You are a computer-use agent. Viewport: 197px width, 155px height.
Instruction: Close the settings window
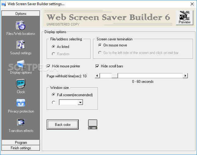coord(192,4)
